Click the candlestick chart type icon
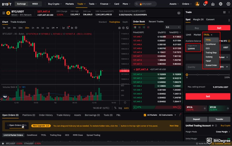This screenshot has width=232, height=146. click(72, 28)
